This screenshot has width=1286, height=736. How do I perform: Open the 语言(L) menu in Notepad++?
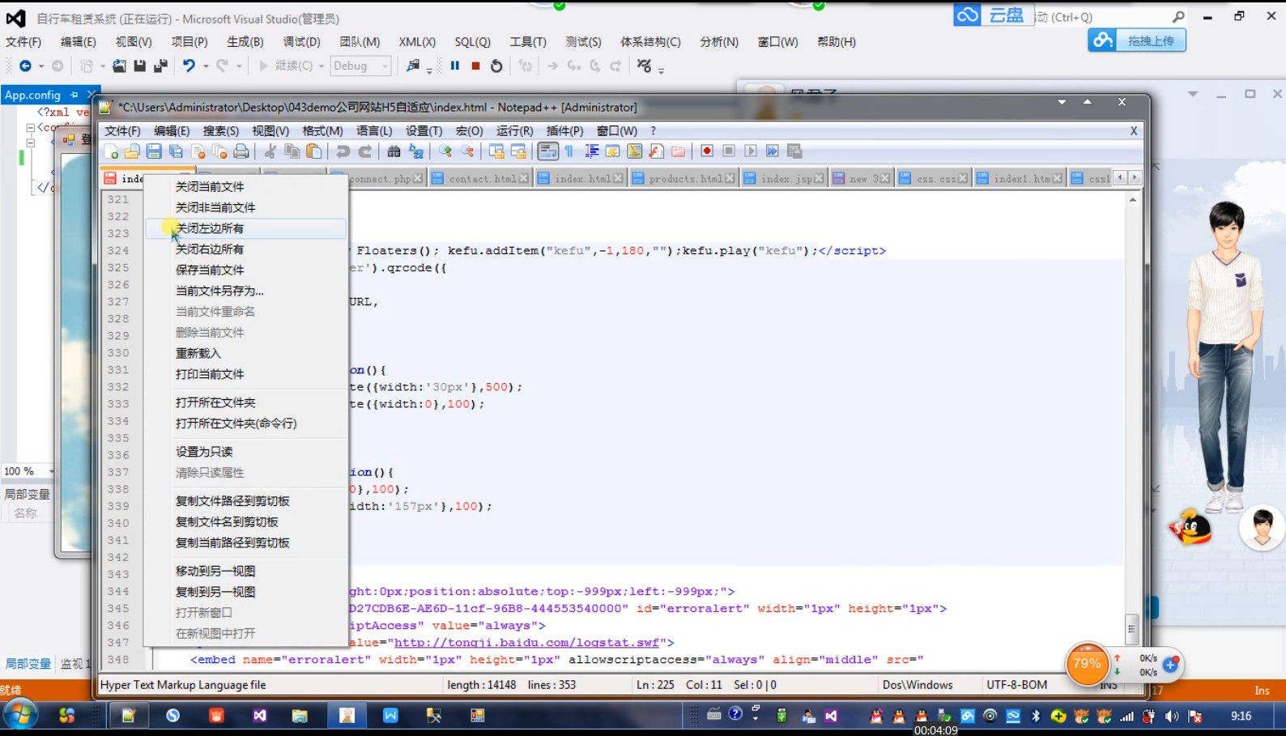tap(374, 130)
